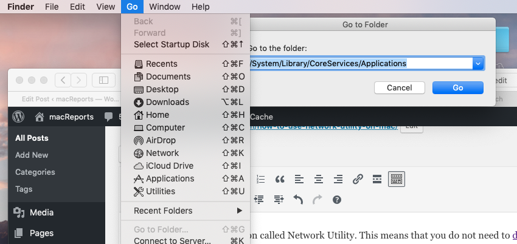Screen dimensions: 517x244
Task: Open the Edit menu
Action: 77,7
